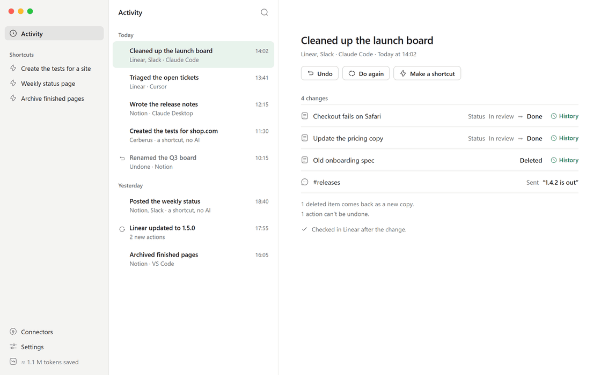
Task: Click the "1 action can't be undone." note
Action: (335, 214)
